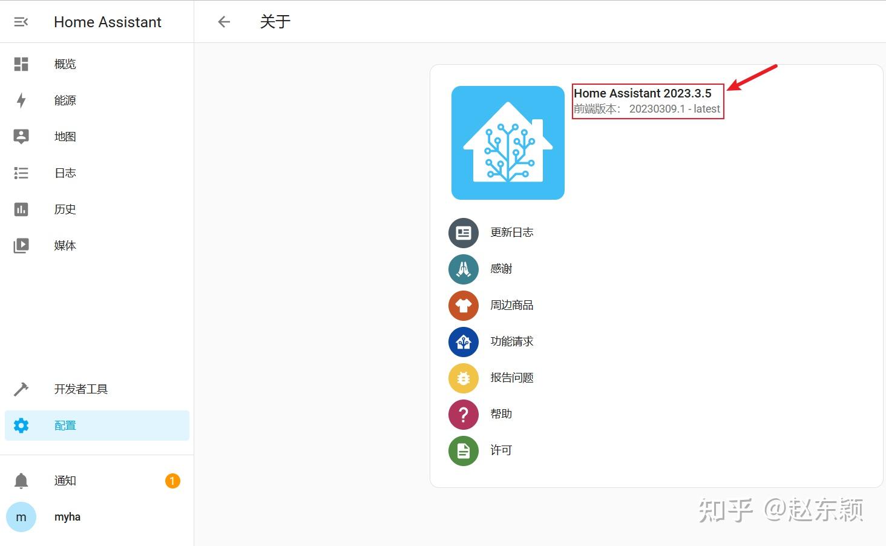Open the 媒体 media page
This screenshot has width=886, height=546.
pos(97,246)
